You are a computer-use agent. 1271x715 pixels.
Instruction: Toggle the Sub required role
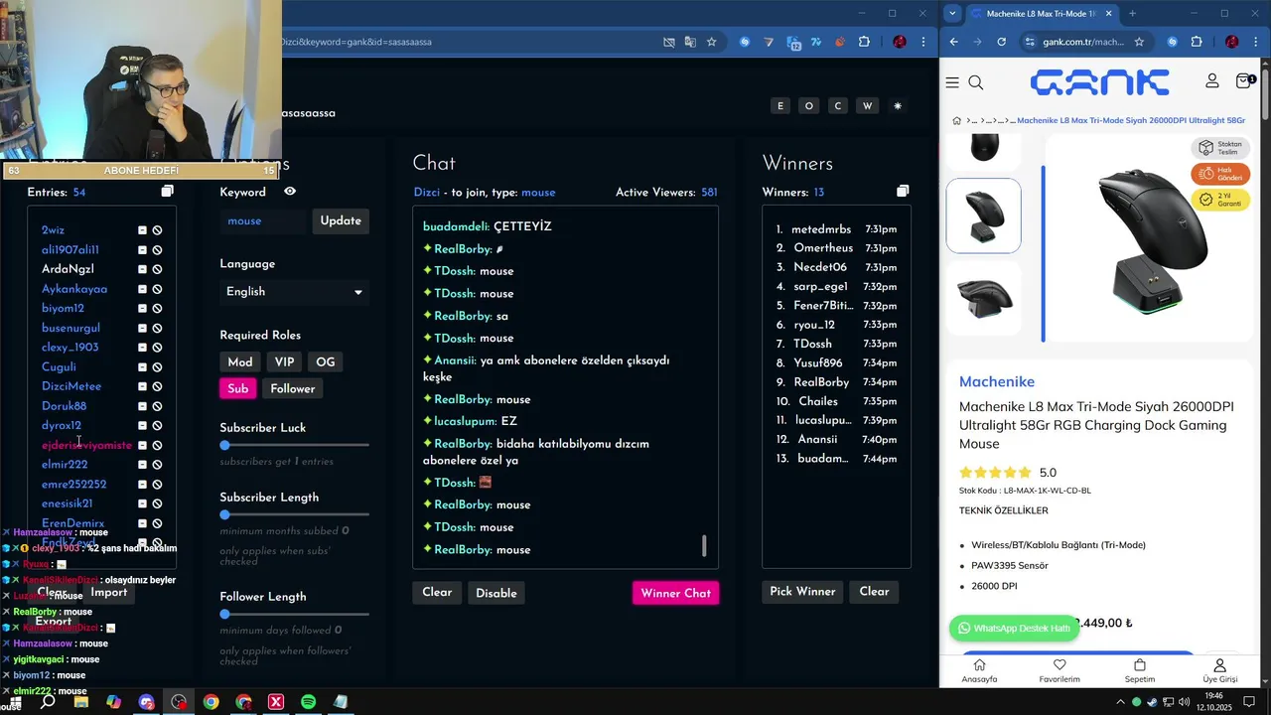point(238,388)
